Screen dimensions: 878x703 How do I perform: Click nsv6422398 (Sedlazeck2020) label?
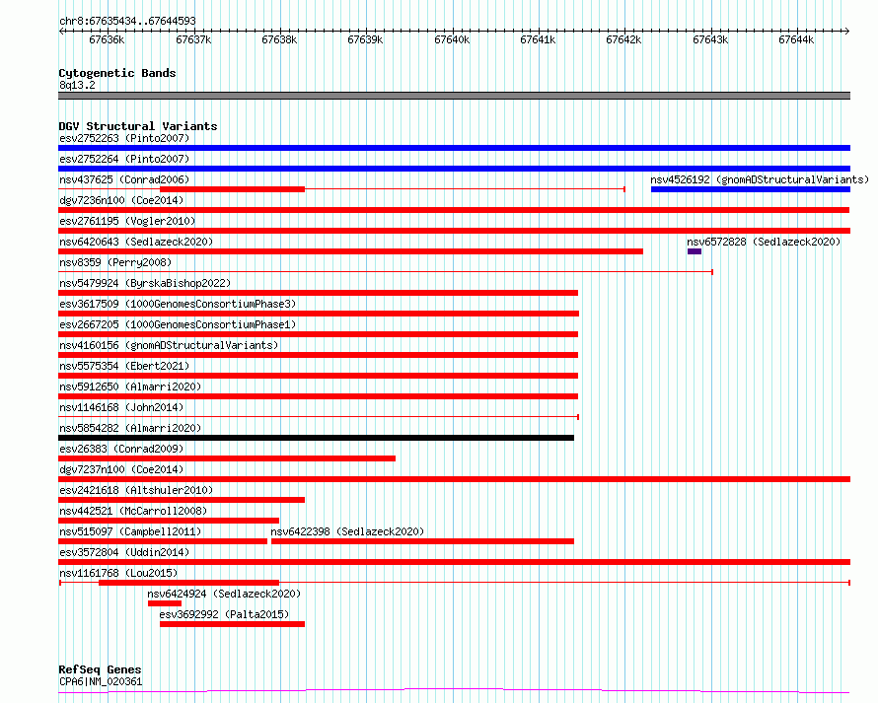347,531
